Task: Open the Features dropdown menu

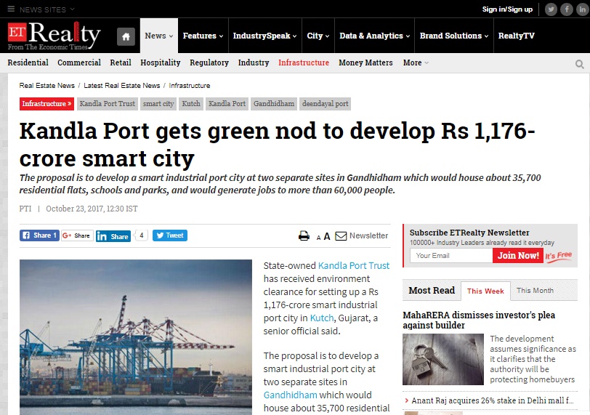Action: [x=203, y=36]
